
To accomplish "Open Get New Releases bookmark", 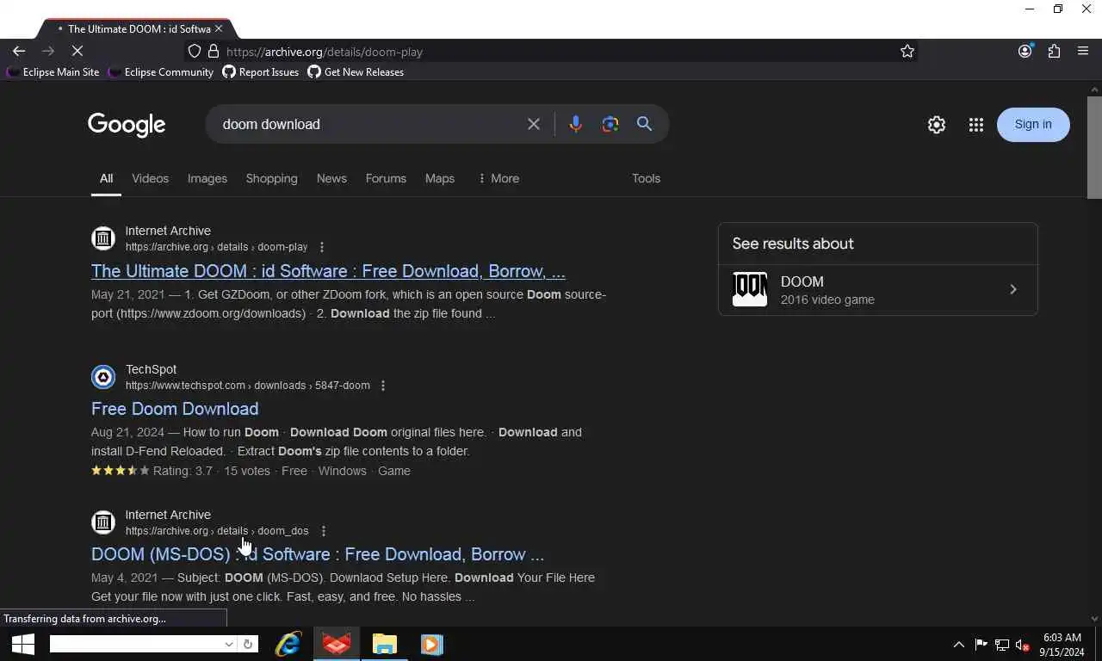I will coord(356,72).
